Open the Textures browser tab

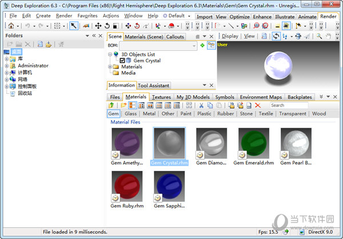click(x=161, y=97)
